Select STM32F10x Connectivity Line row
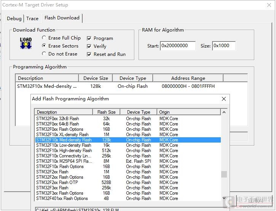Screen dimensions: 276x211 (128, 156)
